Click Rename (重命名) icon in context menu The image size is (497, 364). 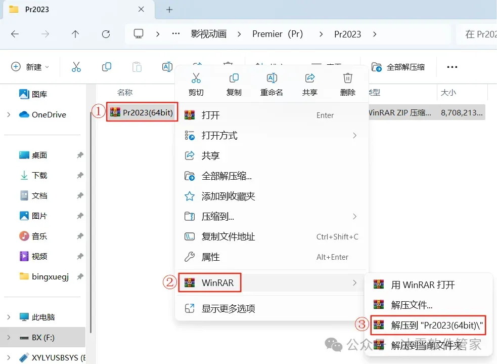[272, 78]
